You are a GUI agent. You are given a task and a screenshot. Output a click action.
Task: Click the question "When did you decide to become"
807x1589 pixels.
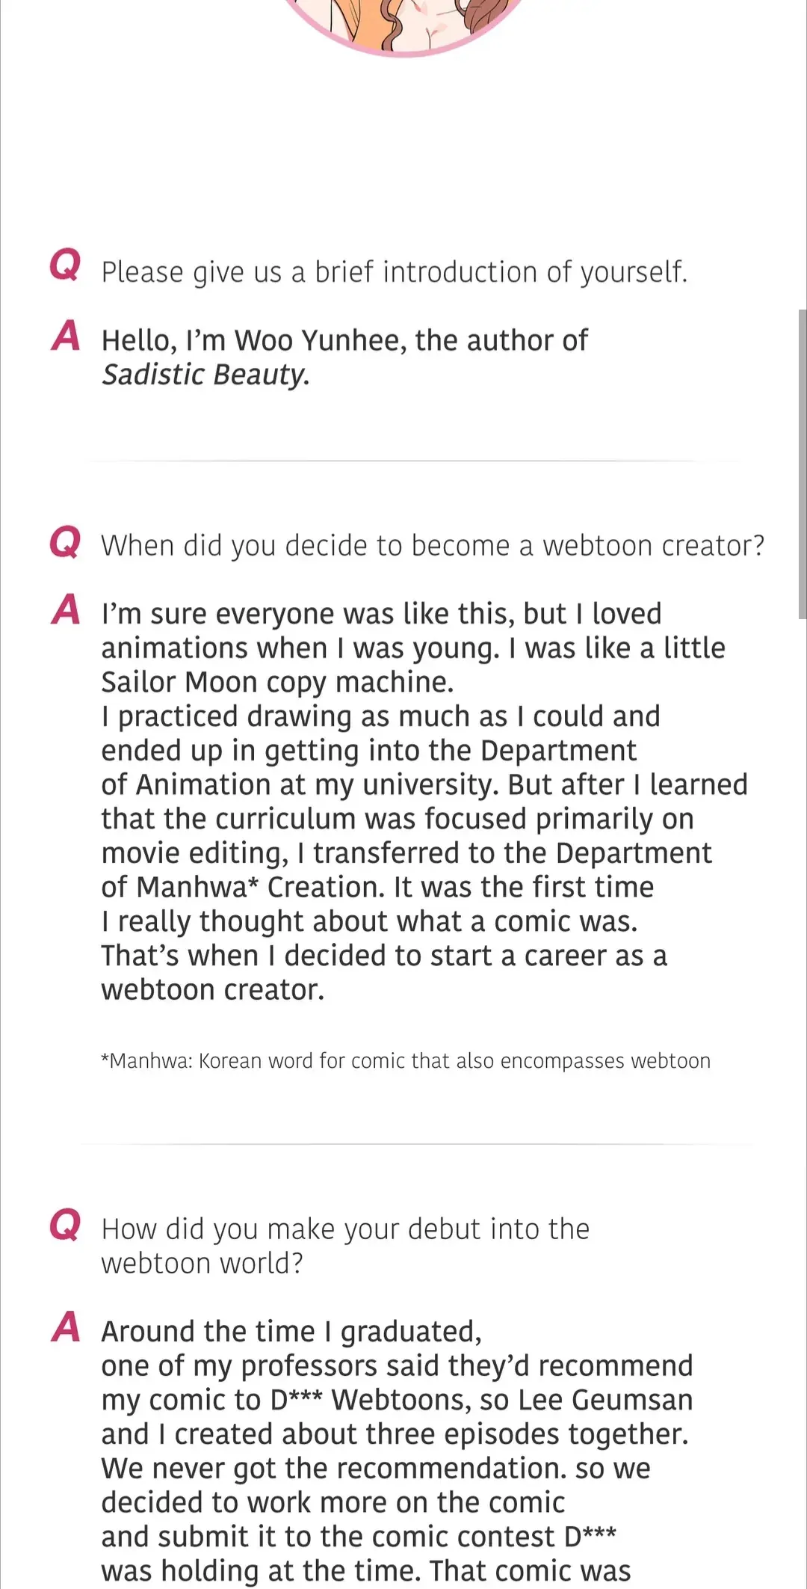(x=433, y=546)
